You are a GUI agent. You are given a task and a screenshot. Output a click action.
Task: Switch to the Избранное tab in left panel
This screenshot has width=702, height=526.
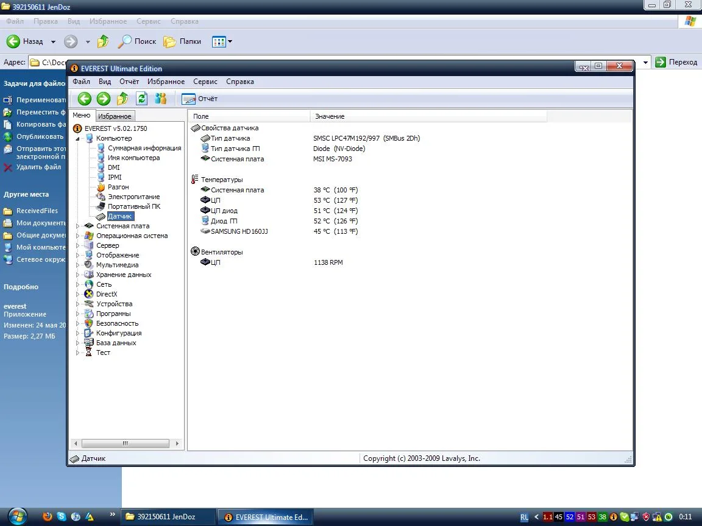[x=115, y=116]
